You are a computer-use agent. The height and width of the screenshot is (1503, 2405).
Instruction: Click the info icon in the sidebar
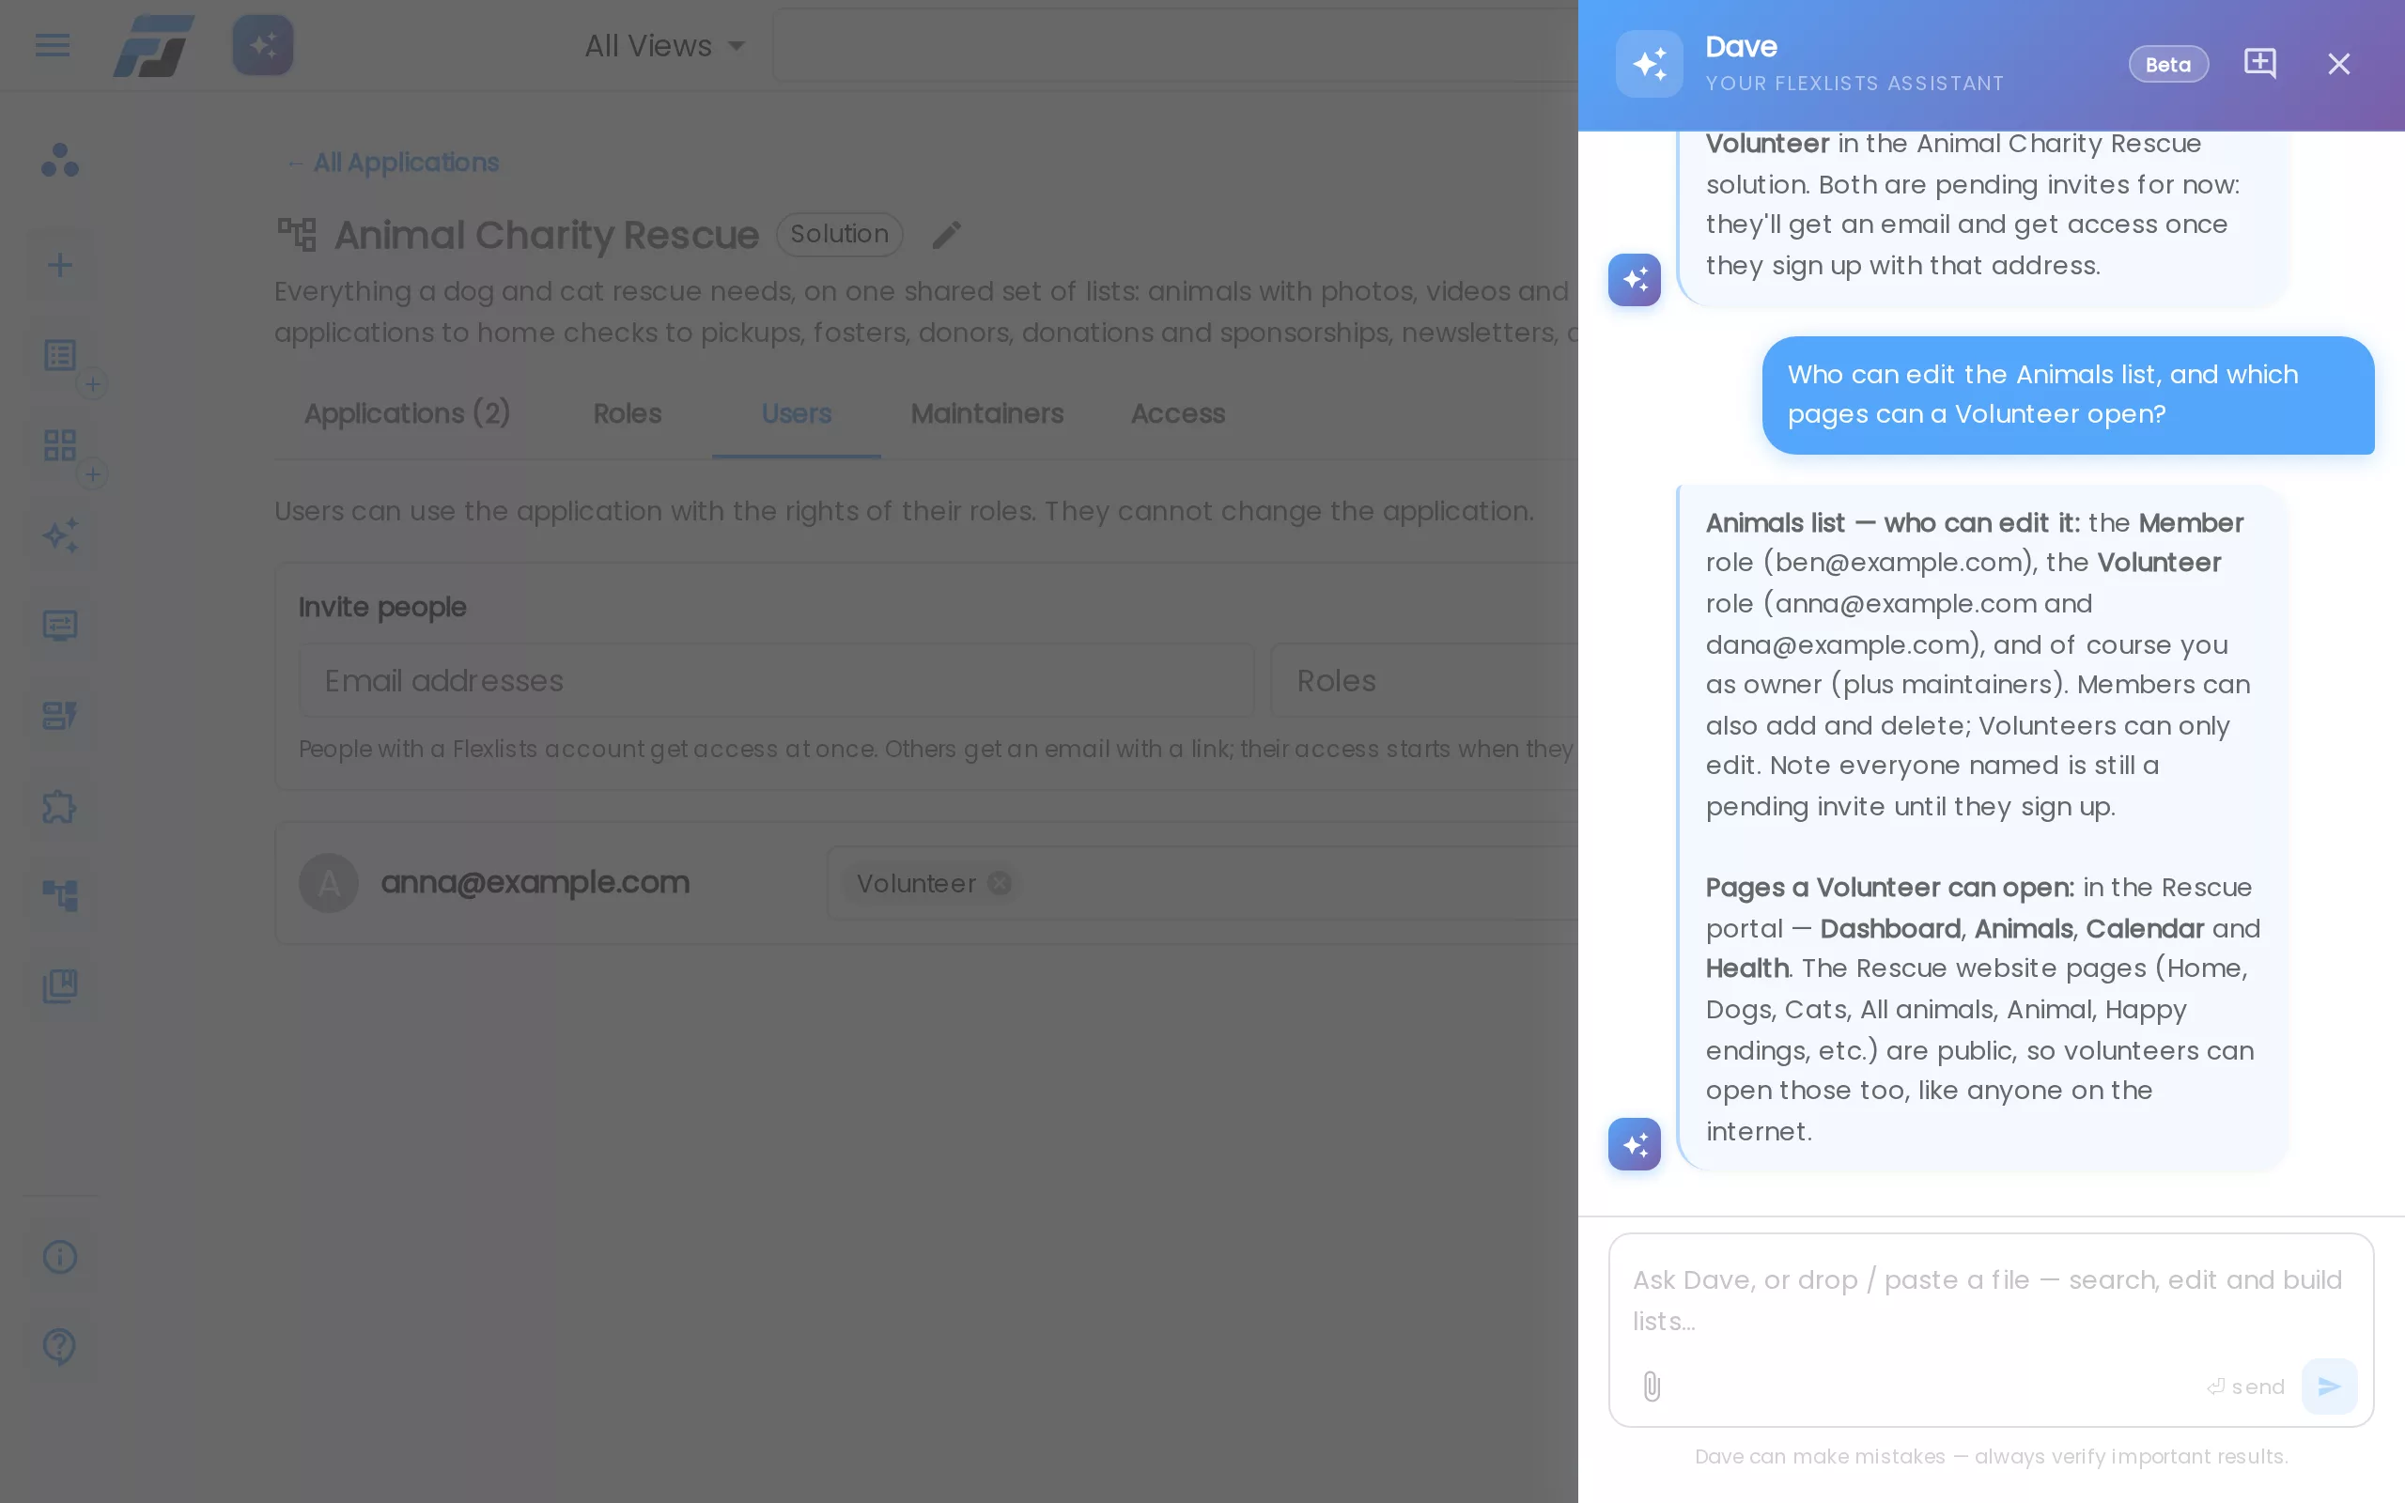[x=59, y=1257]
